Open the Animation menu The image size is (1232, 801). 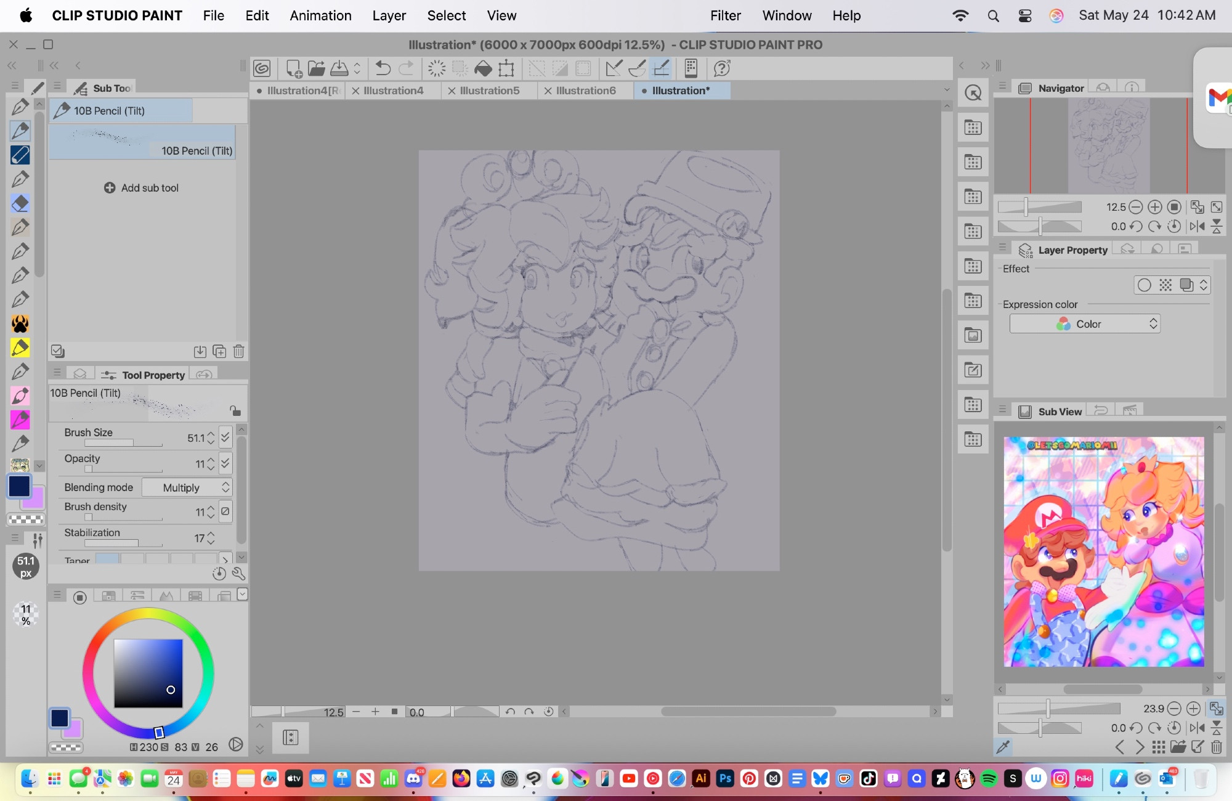point(320,15)
